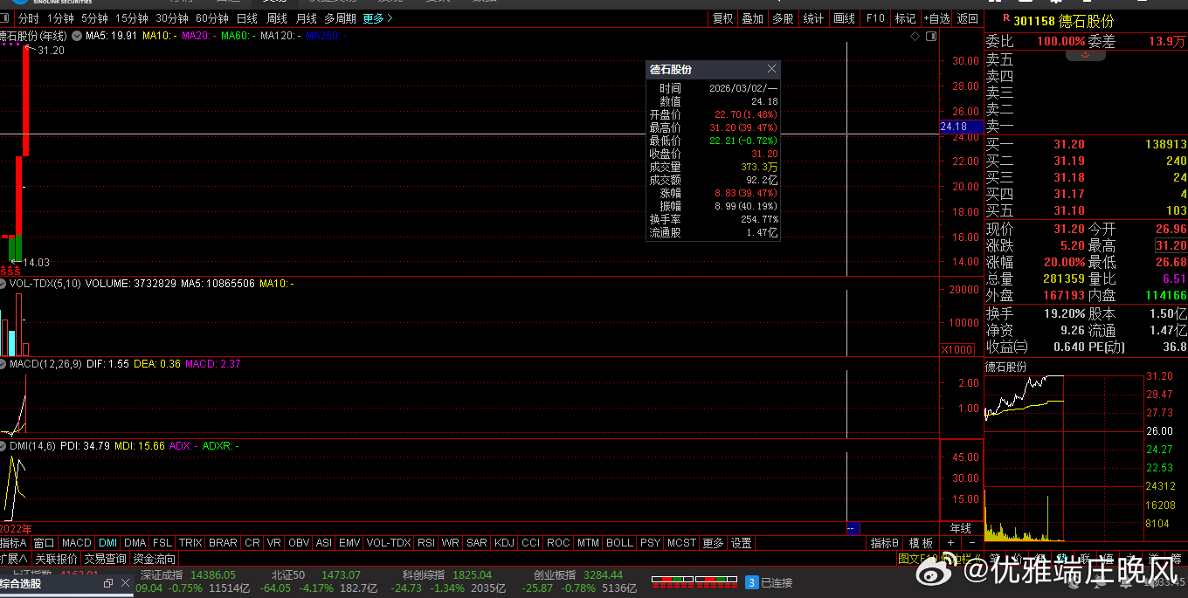Click the red R marker by 301158
The image size is (1188, 598).
click(1006, 17)
